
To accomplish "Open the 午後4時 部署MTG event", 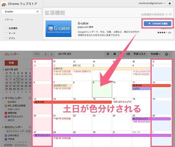I will (82, 72).
